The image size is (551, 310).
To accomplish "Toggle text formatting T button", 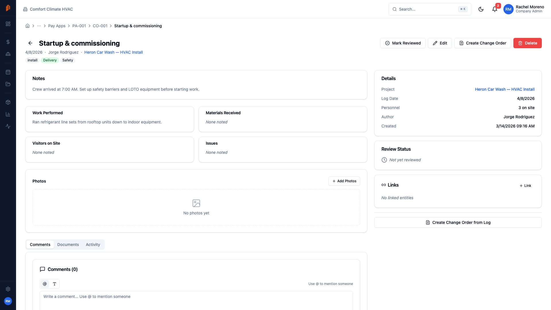I will (55, 284).
